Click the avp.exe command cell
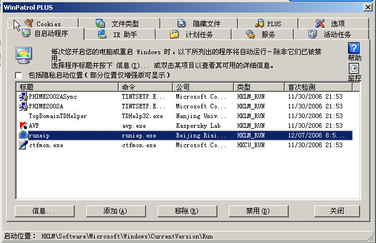This screenshot has width=376, height=243. (x=134, y=126)
